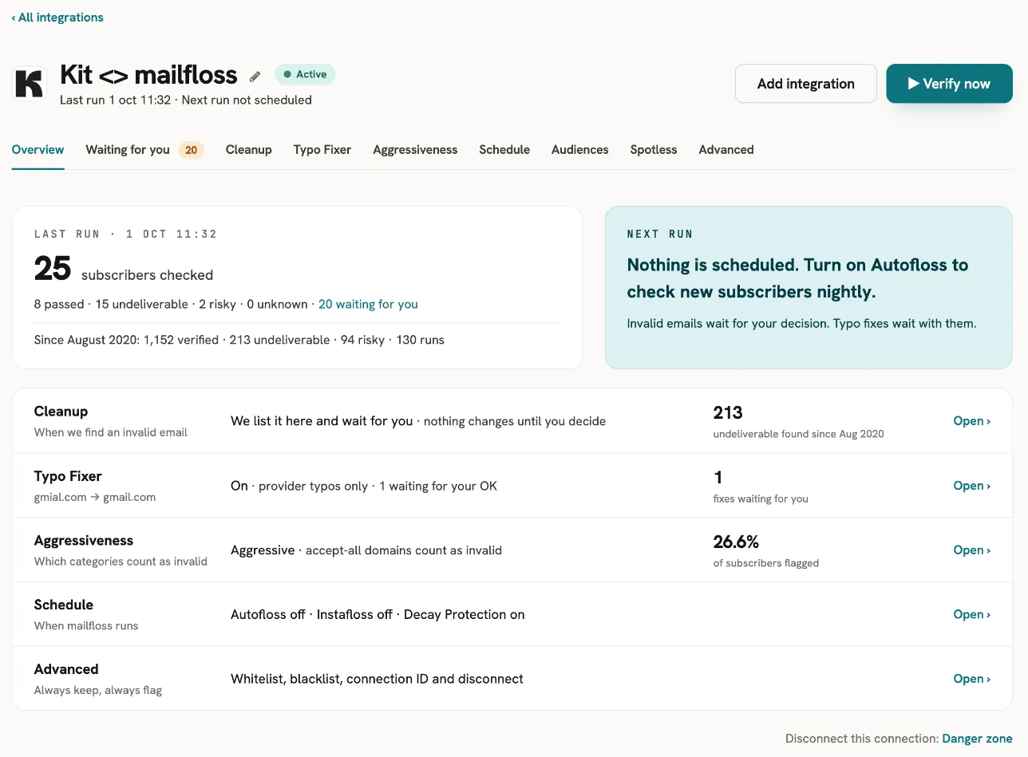Click the 'gmial.com → gmail.com' example text

click(x=95, y=497)
